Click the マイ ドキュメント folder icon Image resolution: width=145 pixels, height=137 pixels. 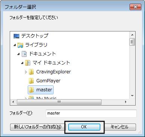pyautogui.click(x=28, y=63)
